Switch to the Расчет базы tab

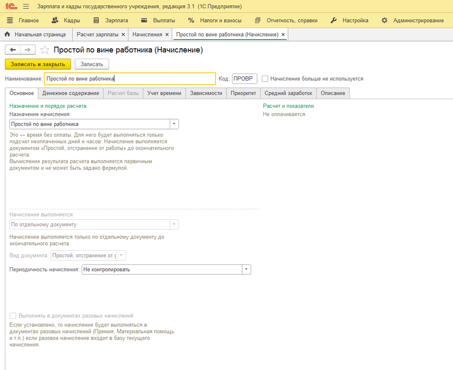pos(123,94)
